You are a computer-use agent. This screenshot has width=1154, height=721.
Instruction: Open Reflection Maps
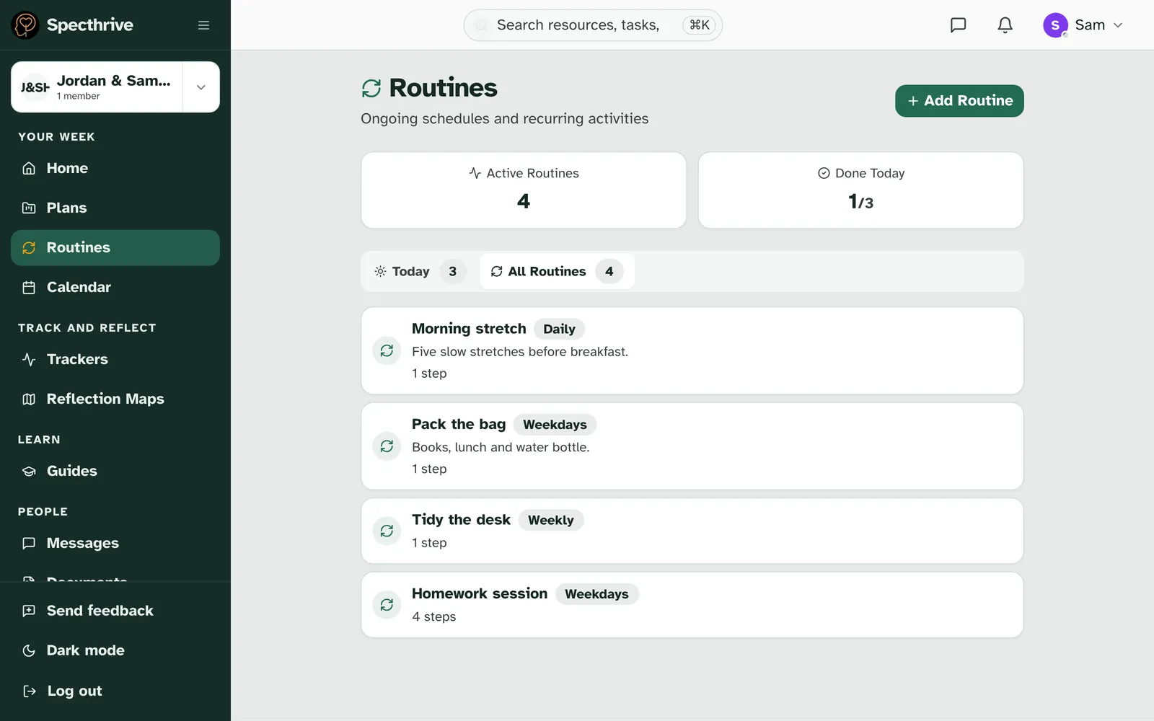[115, 399]
